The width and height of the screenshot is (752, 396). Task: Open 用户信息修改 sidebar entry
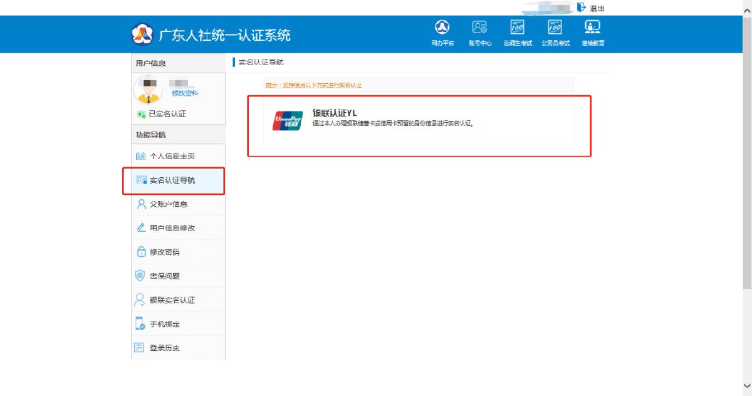[x=172, y=228]
